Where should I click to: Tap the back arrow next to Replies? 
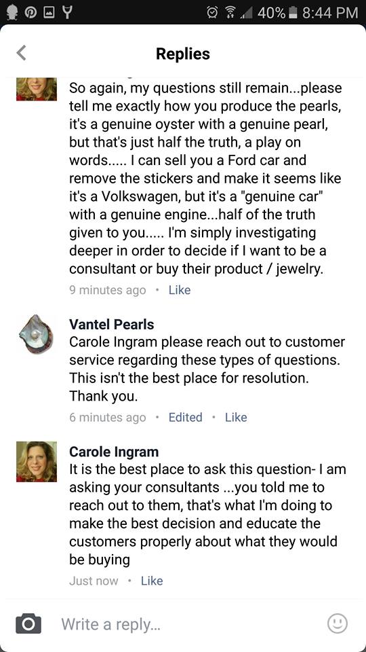[22, 53]
